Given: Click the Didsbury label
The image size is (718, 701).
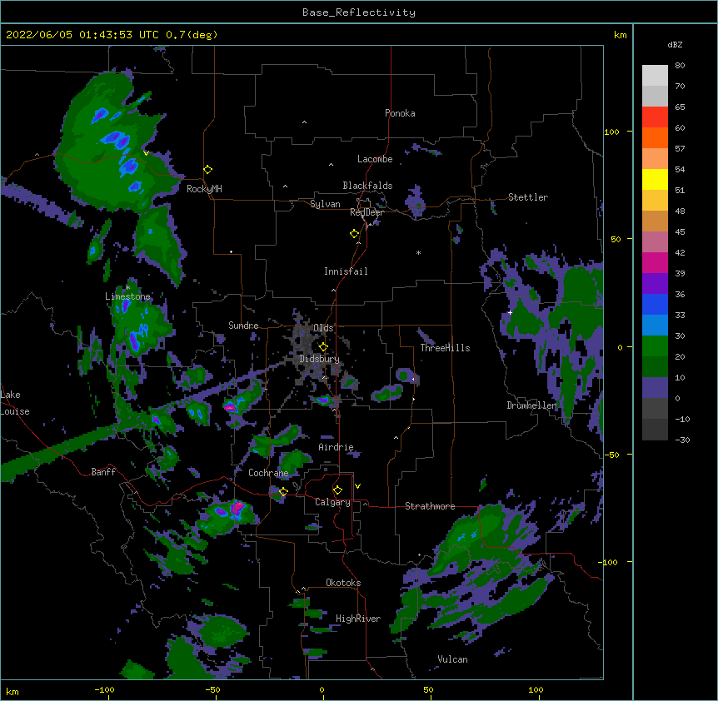Looking at the screenshot, I should [x=320, y=359].
